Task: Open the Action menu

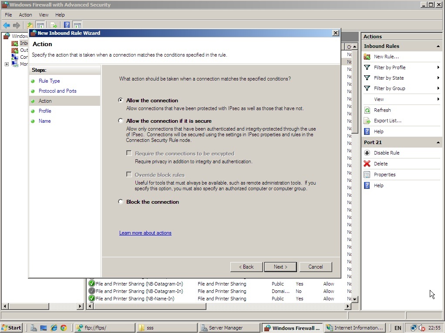Action: click(25, 15)
